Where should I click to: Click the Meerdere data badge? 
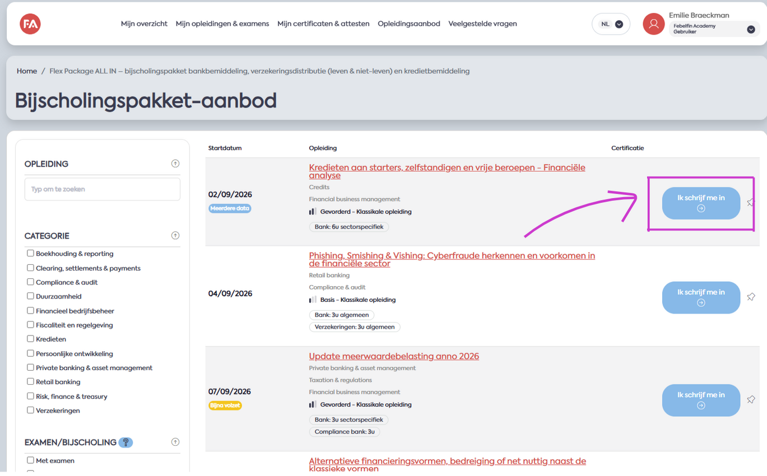(230, 208)
